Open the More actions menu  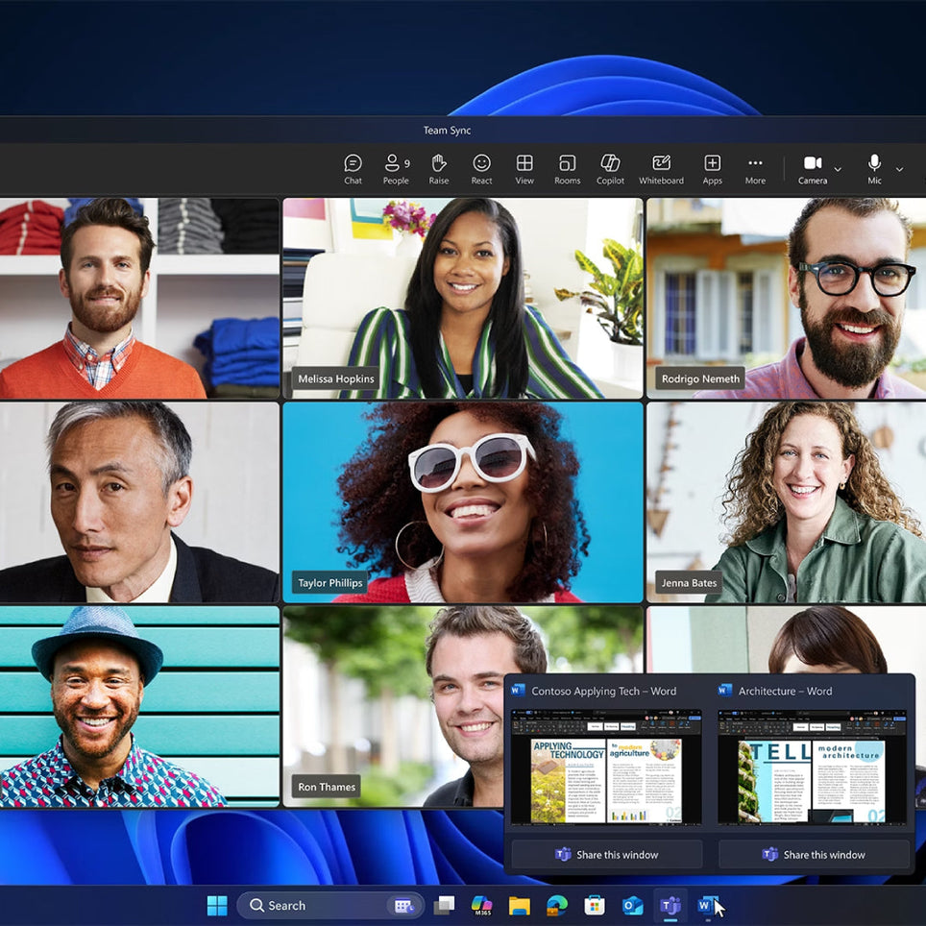click(x=755, y=169)
